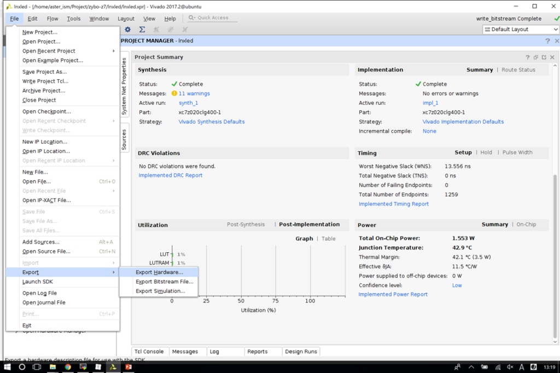Choose Export Hardware... from submenu
The height and width of the screenshot is (373, 560).
(159, 272)
